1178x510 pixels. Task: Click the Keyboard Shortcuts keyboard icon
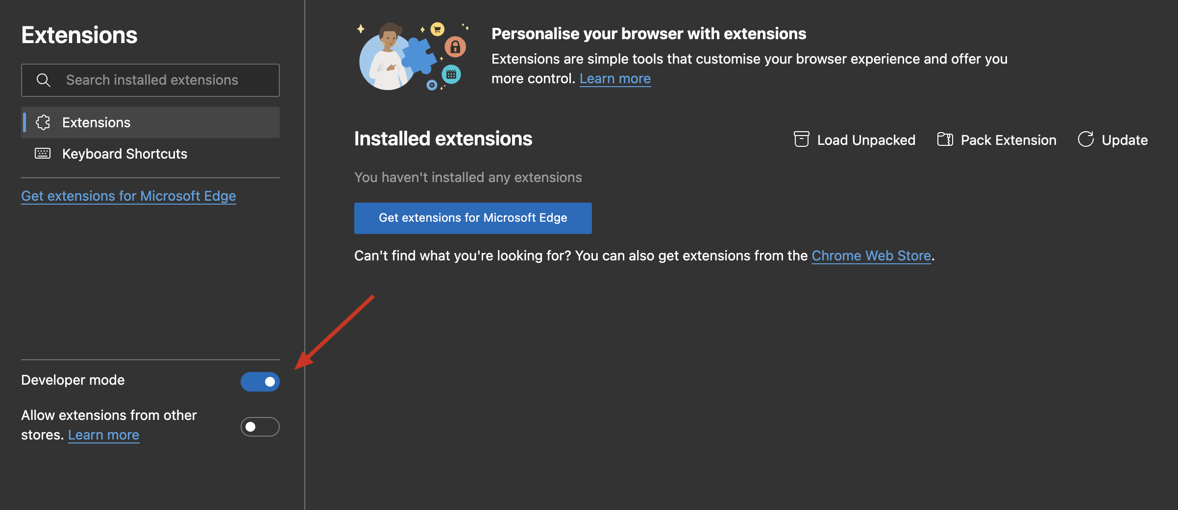(43, 153)
